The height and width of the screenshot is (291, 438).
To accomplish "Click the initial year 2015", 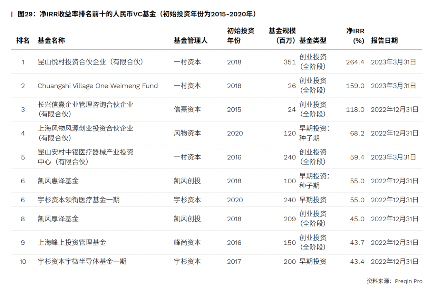I will coord(234,109).
